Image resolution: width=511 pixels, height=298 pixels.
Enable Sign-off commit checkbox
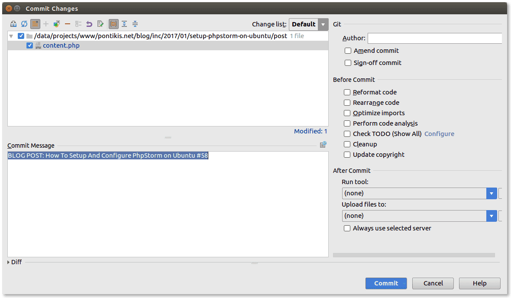coord(348,63)
